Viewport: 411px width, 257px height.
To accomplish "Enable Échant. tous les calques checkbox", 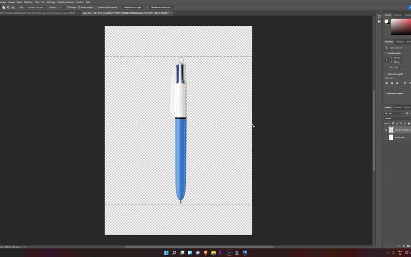I will pyautogui.click(x=96, y=7).
